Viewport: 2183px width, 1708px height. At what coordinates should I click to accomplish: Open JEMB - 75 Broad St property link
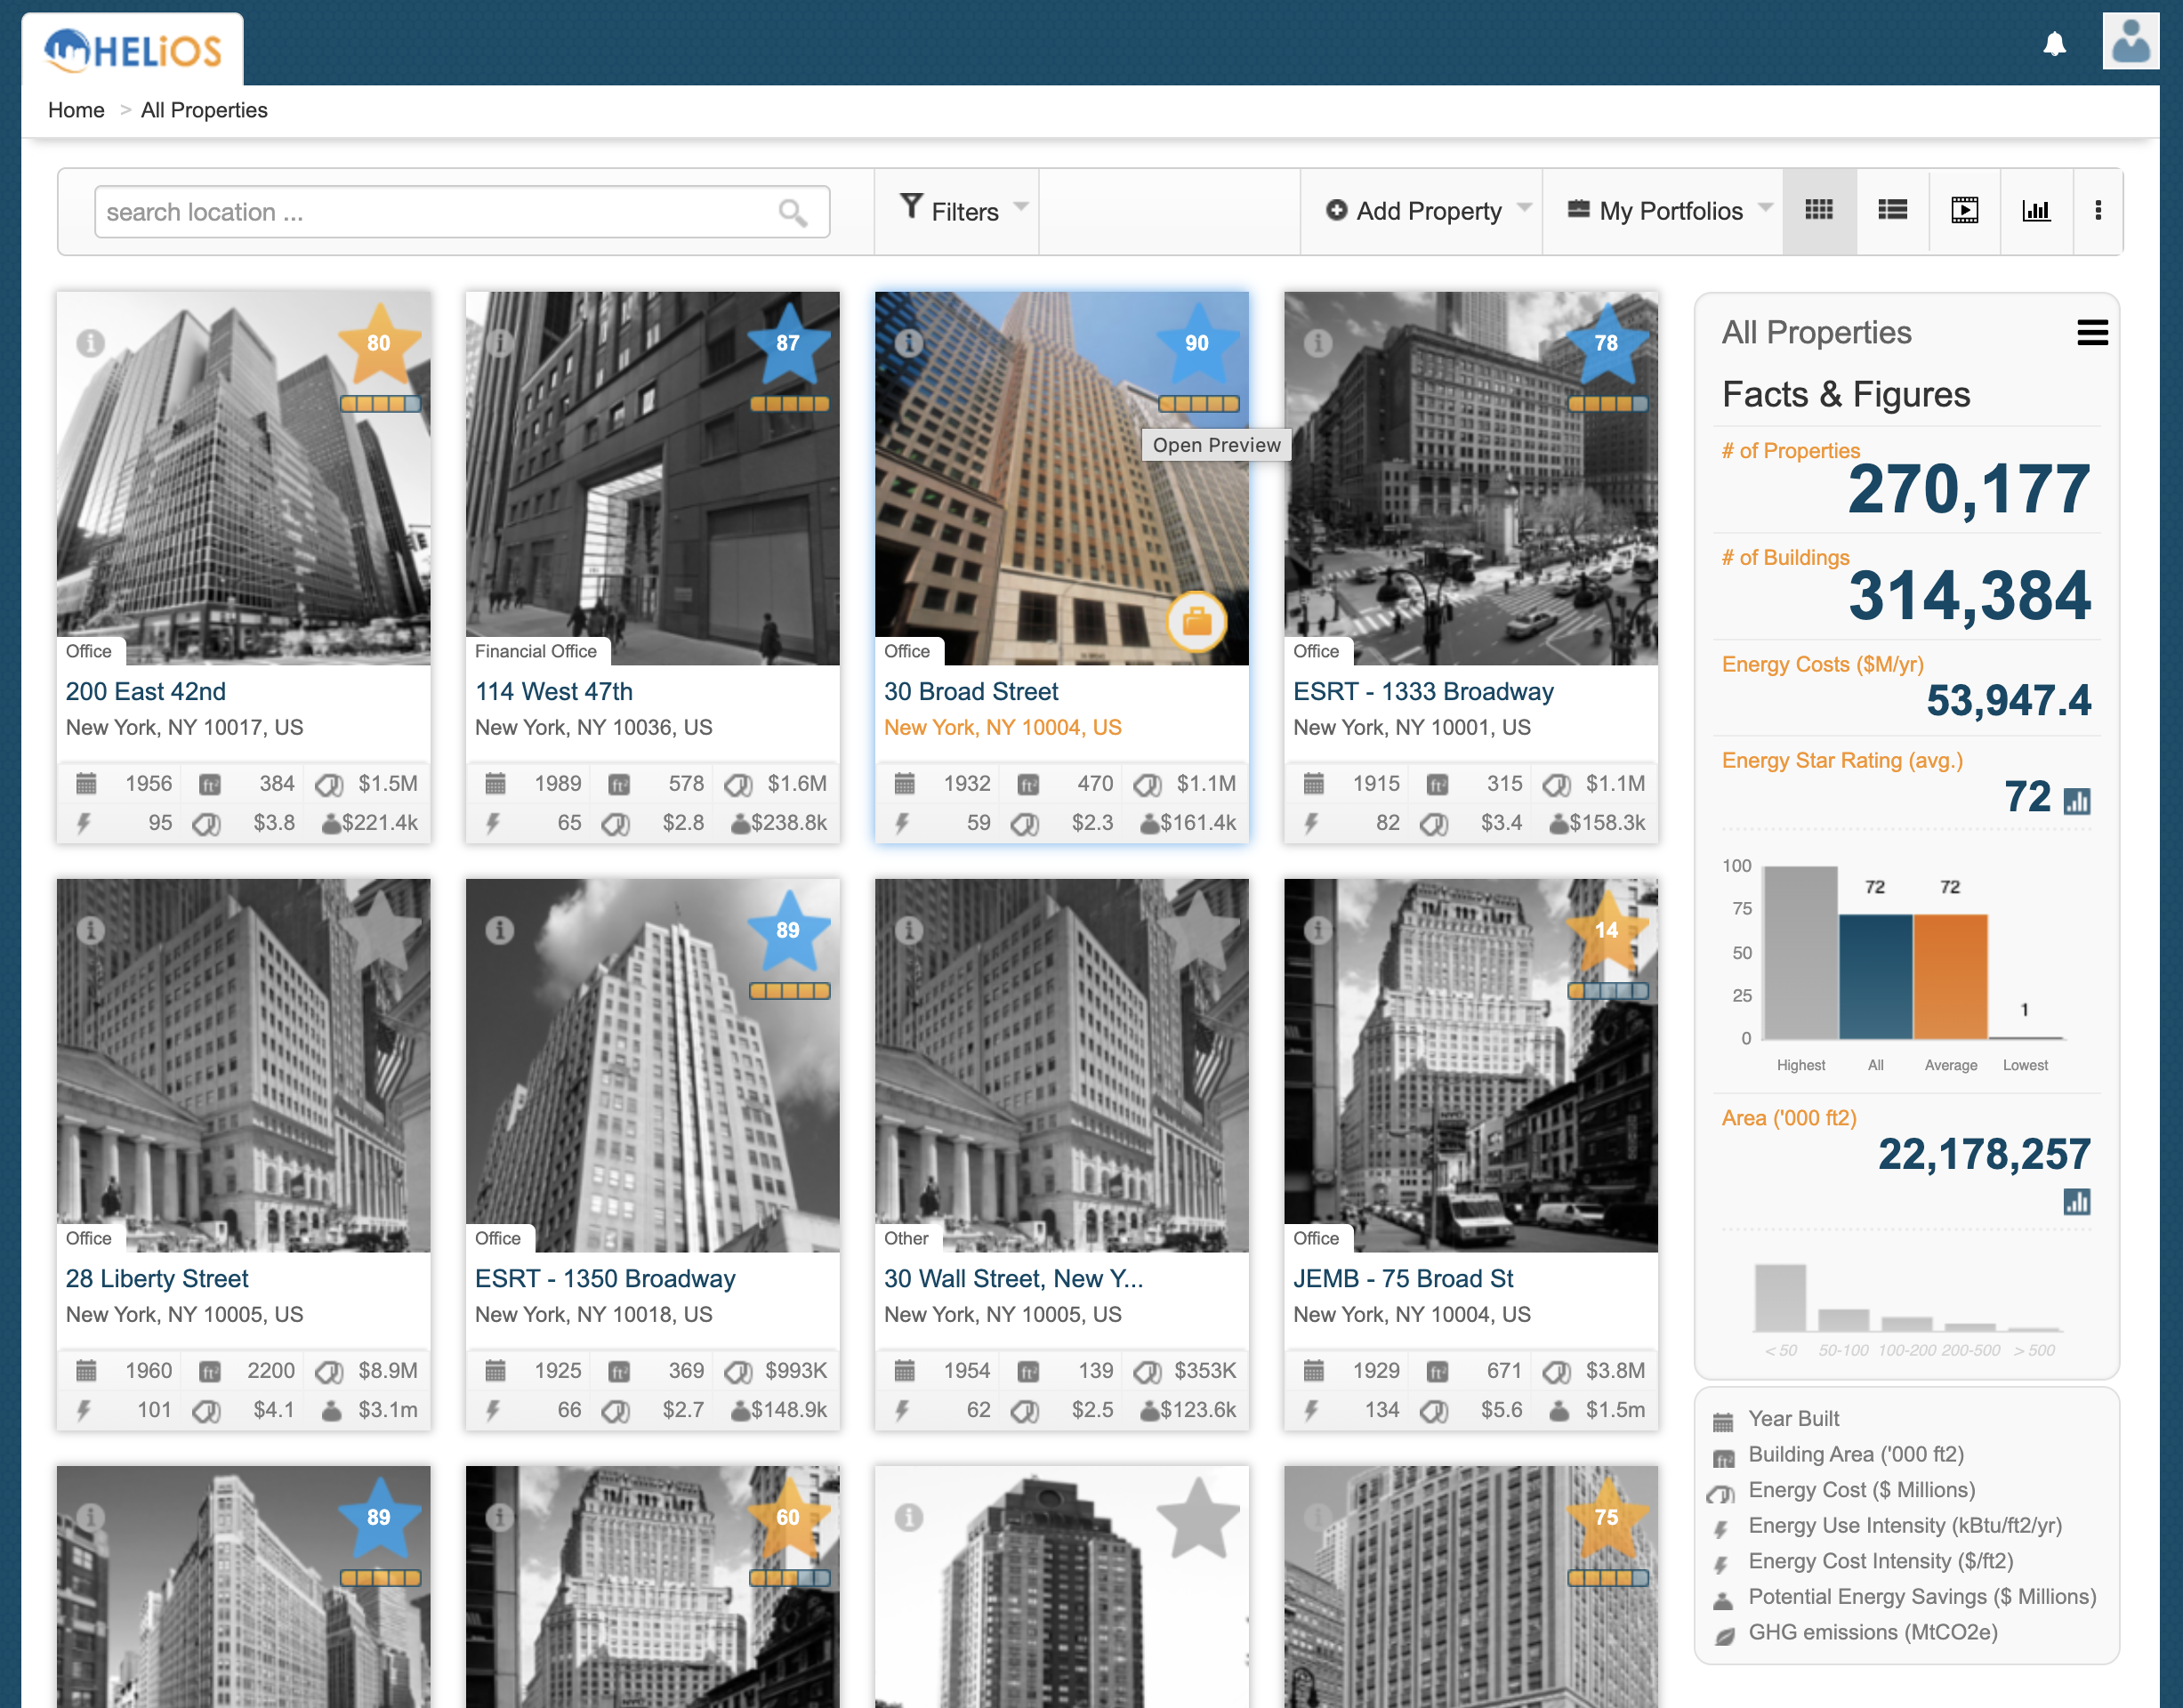[x=1403, y=1278]
